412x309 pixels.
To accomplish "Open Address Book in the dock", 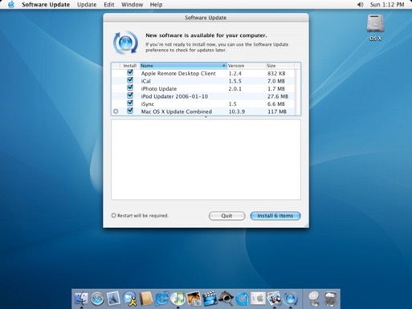I will click(x=145, y=299).
